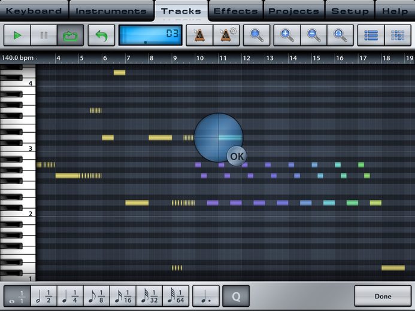Select the yellow note at top near bar 6
415x311 pixels.
(119, 72)
